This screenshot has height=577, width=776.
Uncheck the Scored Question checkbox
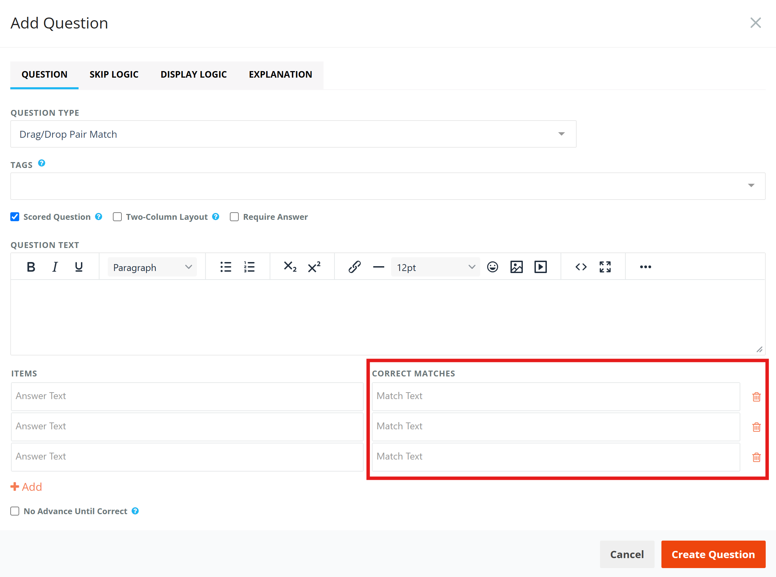click(x=15, y=217)
